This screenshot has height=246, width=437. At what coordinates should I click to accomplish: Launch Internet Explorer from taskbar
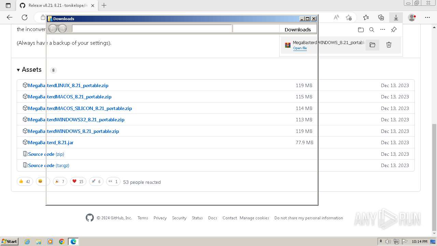click(x=27, y=242)
